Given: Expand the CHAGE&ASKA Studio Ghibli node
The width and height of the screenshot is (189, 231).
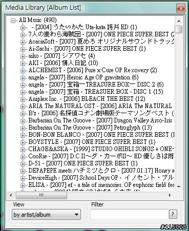Looking at the screenshot, I should (23, 150).
